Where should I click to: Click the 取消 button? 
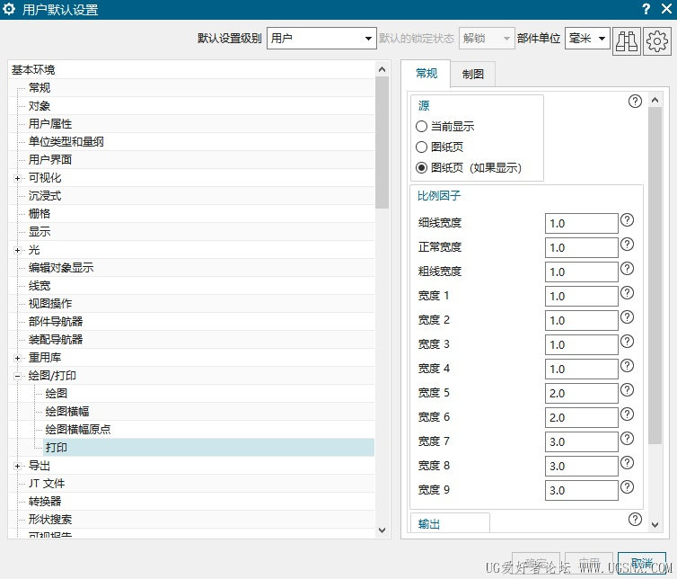coord(642,563)
